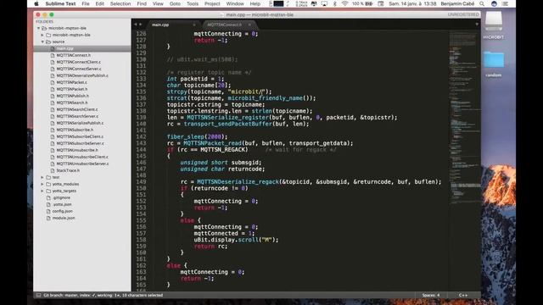Image resolution: width=543 pixels, height=305 pixels.
Task: Click the Siri icon in menu bar
Action: 494,3
